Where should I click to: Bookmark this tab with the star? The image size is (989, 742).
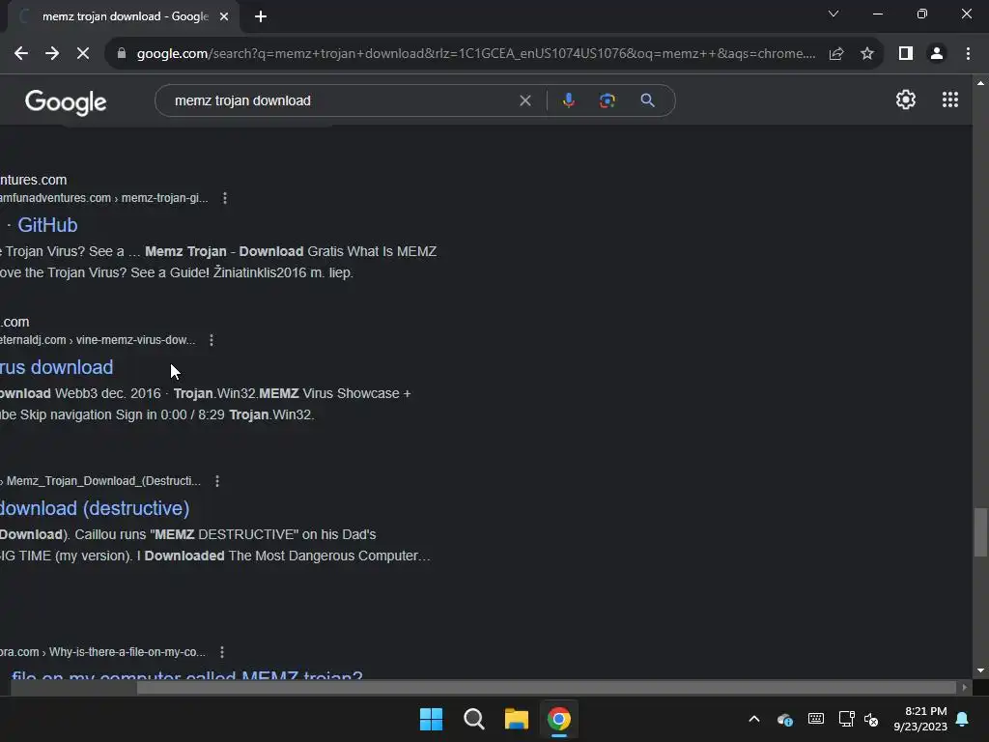(867, 54)
